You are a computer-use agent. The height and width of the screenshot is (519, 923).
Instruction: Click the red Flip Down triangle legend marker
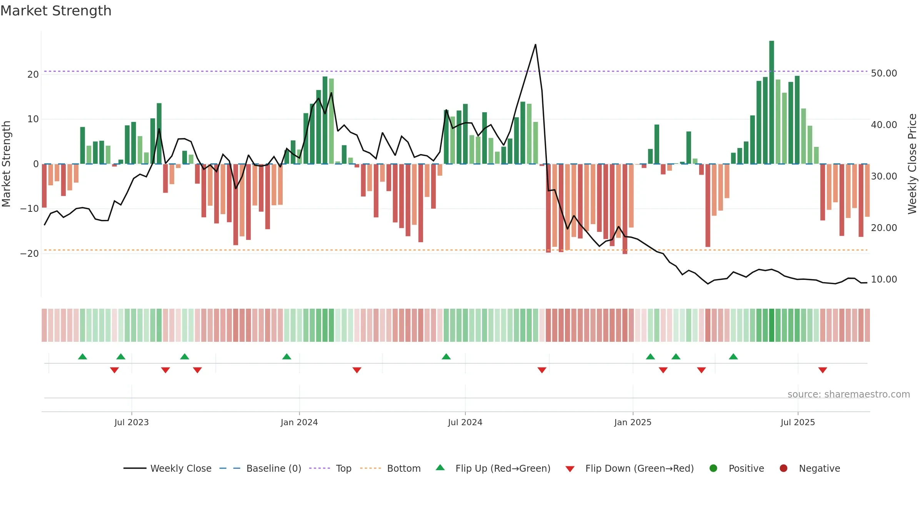570,469
